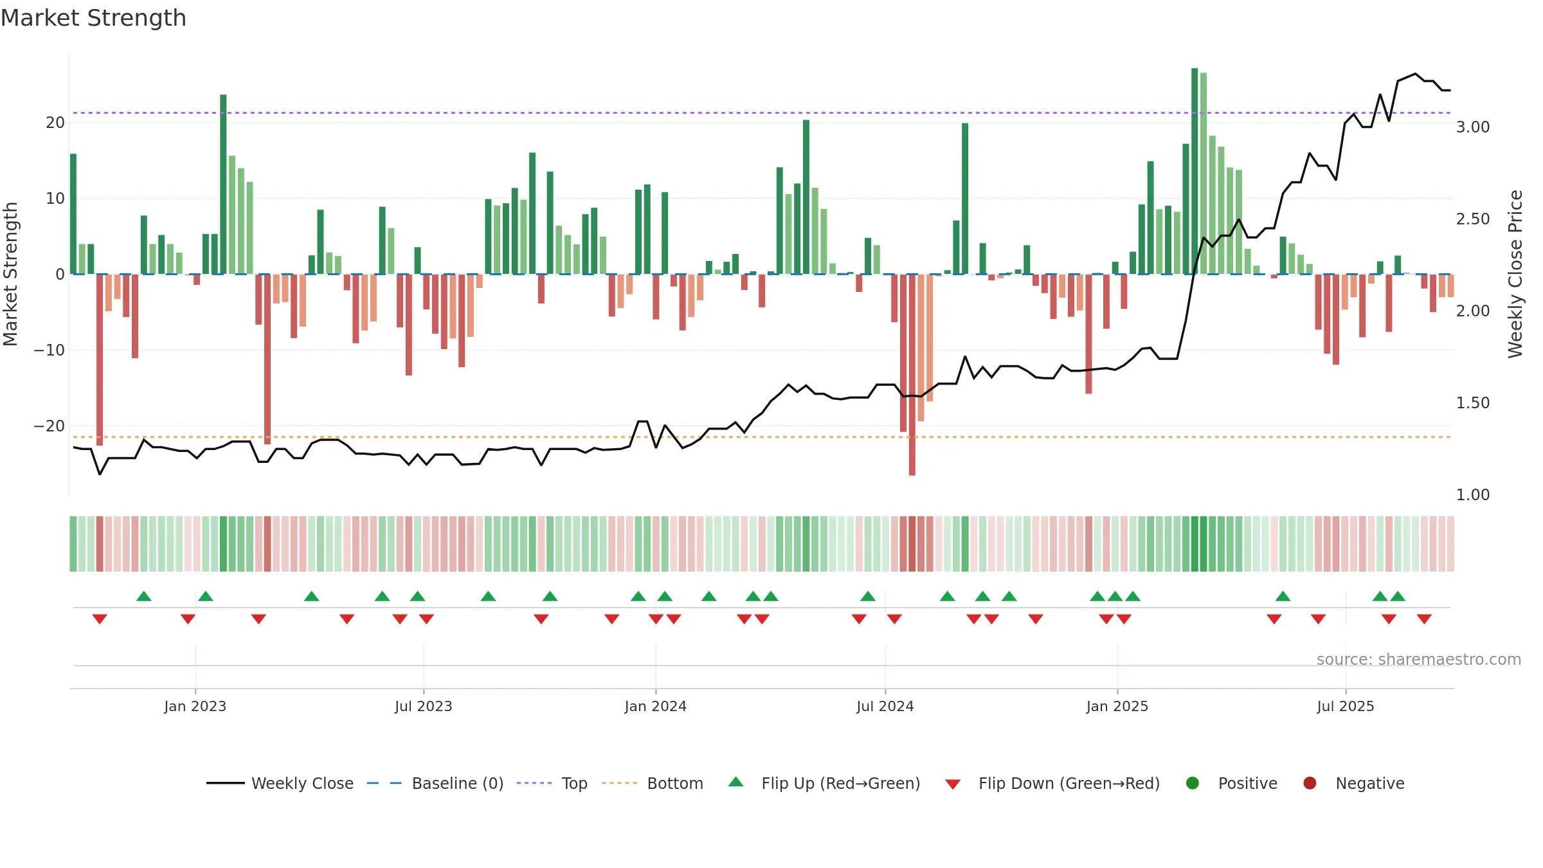1543x868 pixels.
Task: Click the red Flip Down triangle in legend
Action: 953,784
